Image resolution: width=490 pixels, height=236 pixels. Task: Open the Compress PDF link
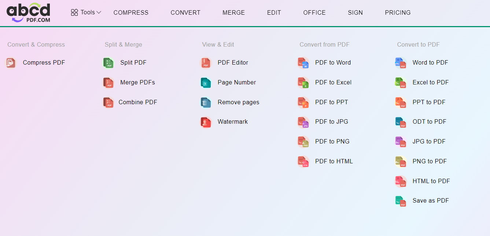pyautogui.click(x=44, y=63)
